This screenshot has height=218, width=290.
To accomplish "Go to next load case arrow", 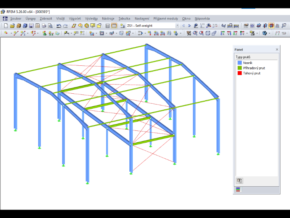I will [189, 26].
